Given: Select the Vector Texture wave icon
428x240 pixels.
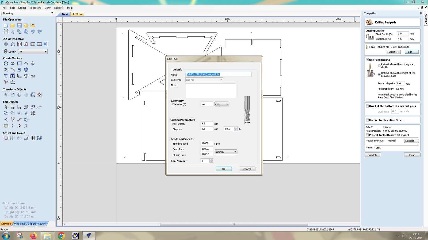Looking at the screenshot, I should pyautogui.click(x=26, y=70).
